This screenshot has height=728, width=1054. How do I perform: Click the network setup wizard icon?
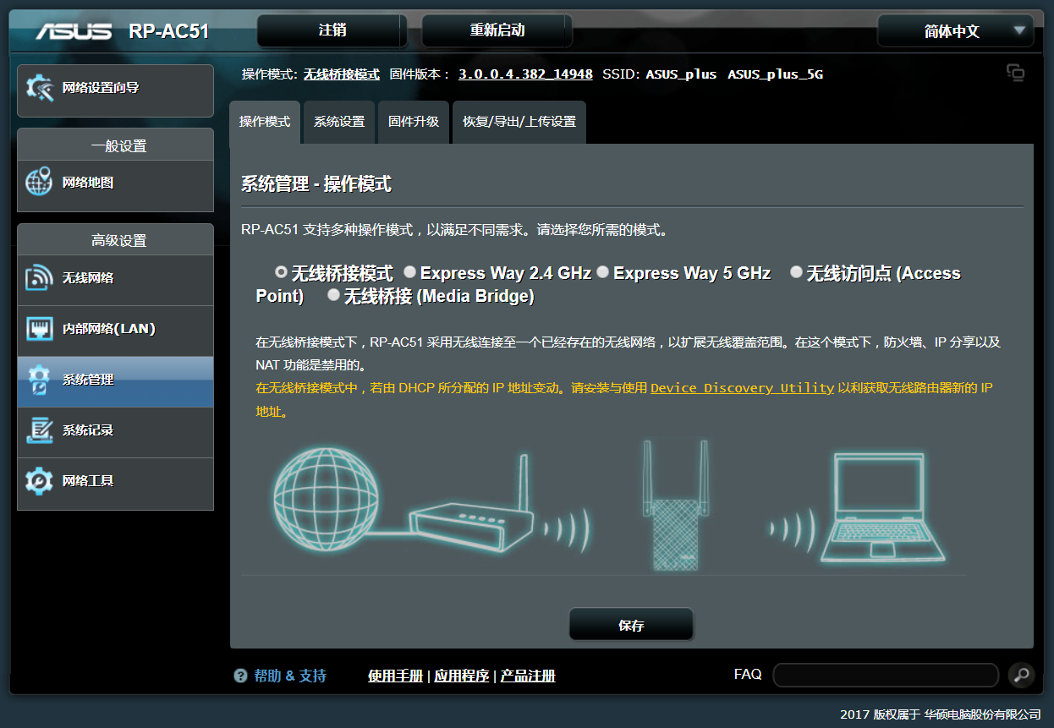coord(39,88)
